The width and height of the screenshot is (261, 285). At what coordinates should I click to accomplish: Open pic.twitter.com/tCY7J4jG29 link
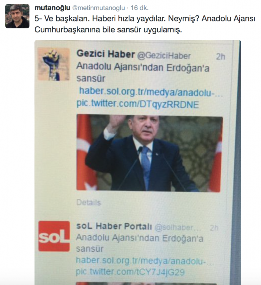pos(130,272)
